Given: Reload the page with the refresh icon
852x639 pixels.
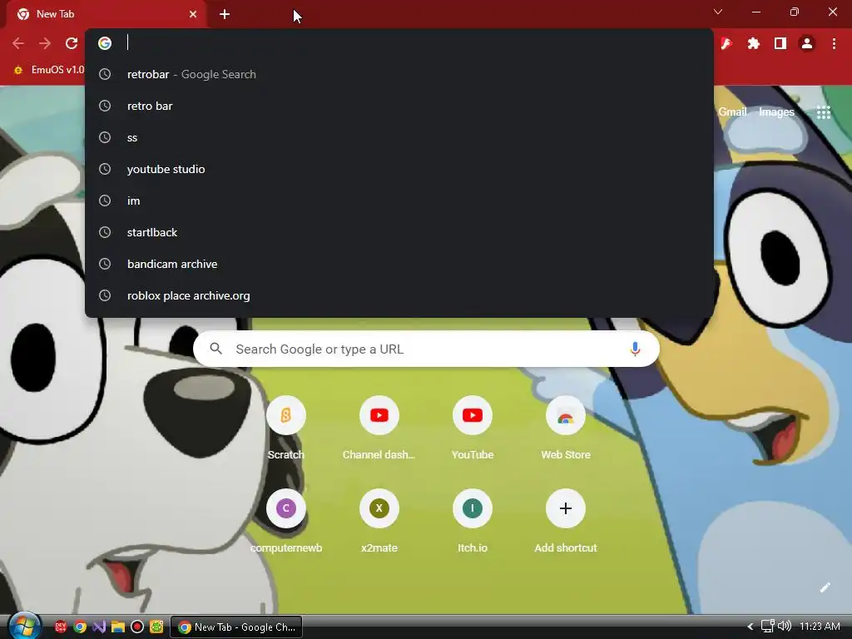Looking at the screenshot, I should 72,43.
